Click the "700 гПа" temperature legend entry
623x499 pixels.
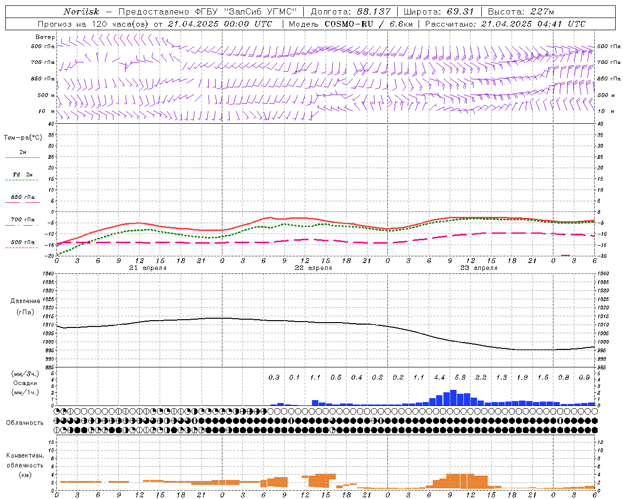pos(23,220)
